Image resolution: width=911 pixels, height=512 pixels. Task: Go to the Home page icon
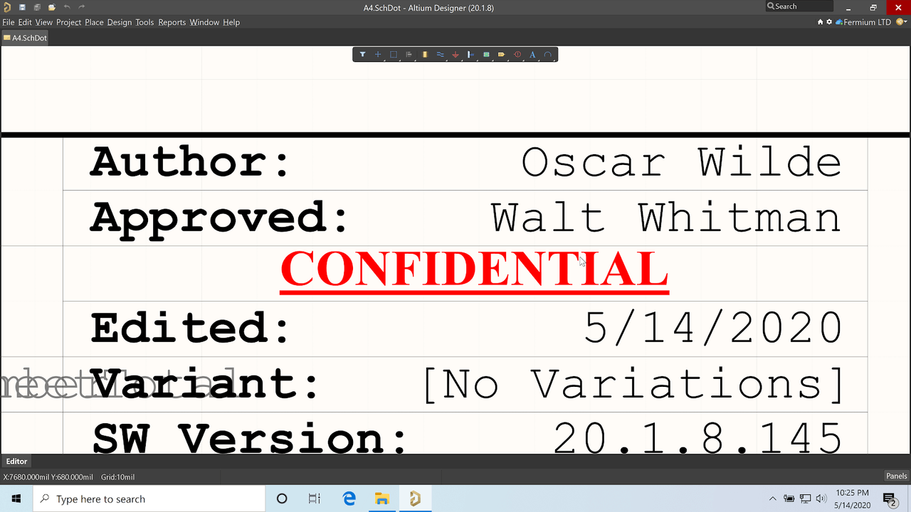point(821,22)
